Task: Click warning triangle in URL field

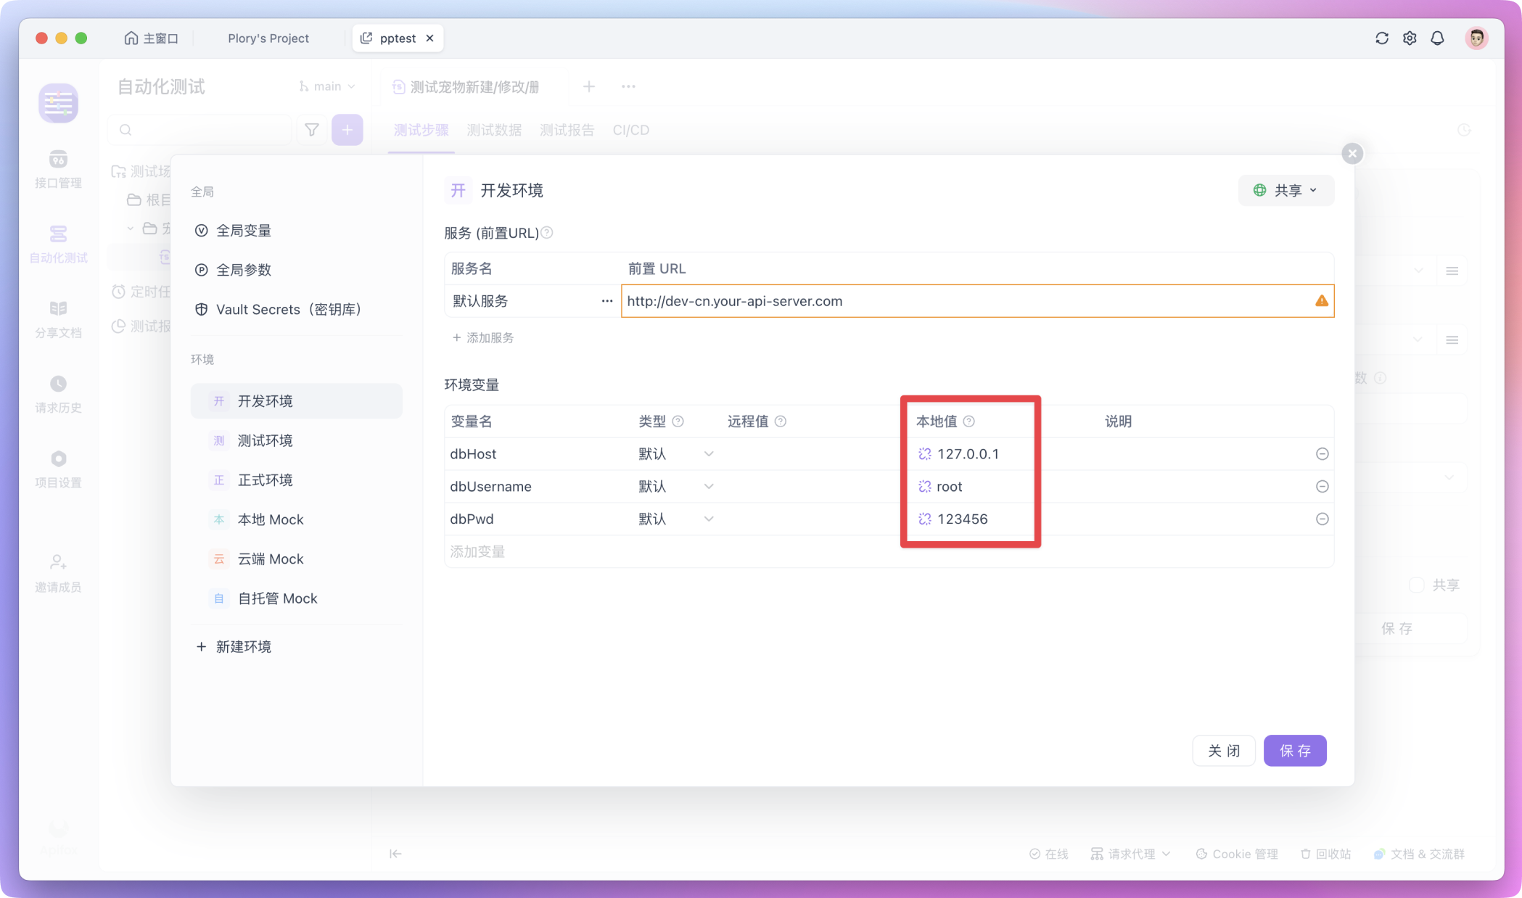Action: pos(1321,301)
